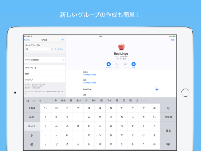Tap 編集 edit button at top right
This screenshot has height=151, width=201.
(173, 40)
